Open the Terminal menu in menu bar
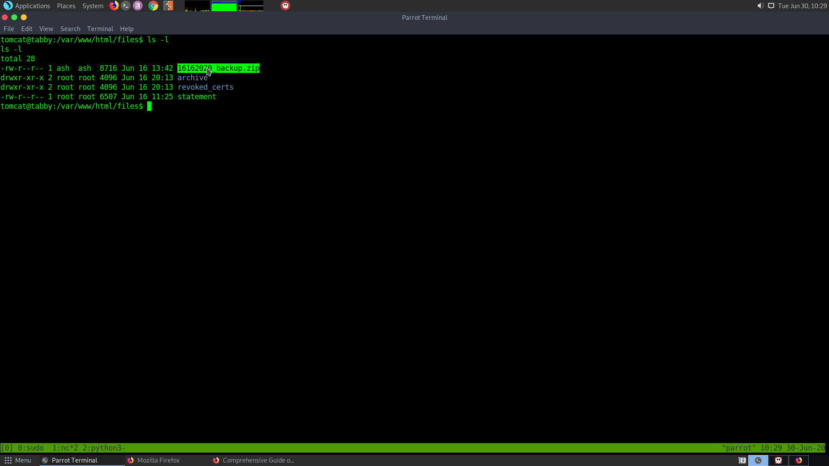The image size is (829, 466). (x=100, y=29)
